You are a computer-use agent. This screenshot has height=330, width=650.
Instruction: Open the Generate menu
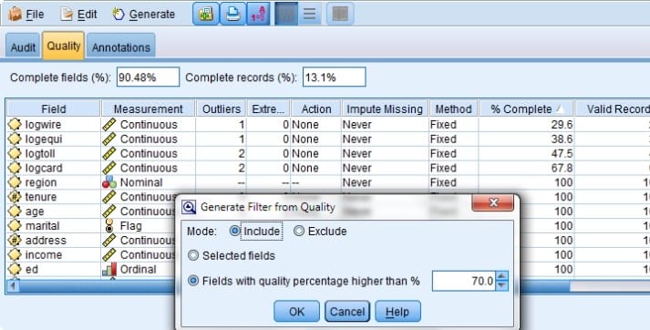(x=143, y=14)
